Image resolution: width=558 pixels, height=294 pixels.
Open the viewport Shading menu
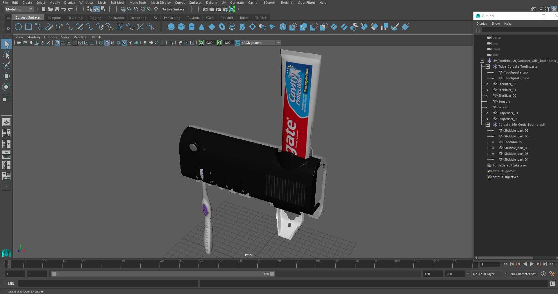coord(33,37)
